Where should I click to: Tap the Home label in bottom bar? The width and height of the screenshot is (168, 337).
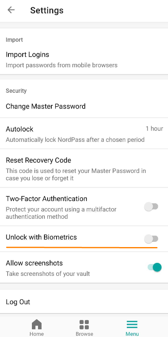pos(37,334)
